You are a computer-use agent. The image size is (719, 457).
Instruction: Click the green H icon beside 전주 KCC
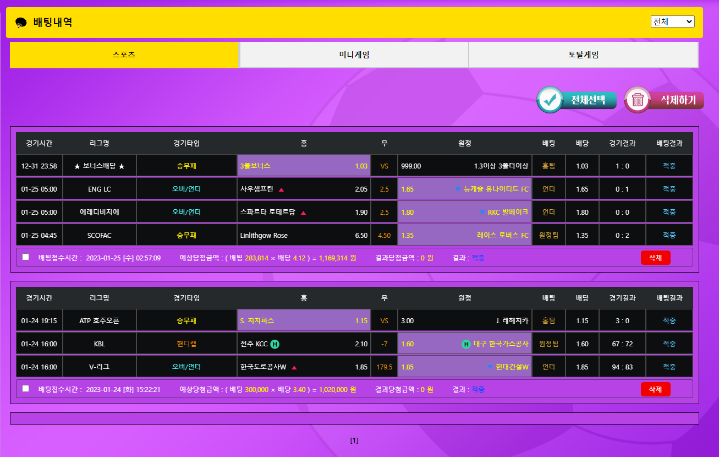[x=275, y=344]
